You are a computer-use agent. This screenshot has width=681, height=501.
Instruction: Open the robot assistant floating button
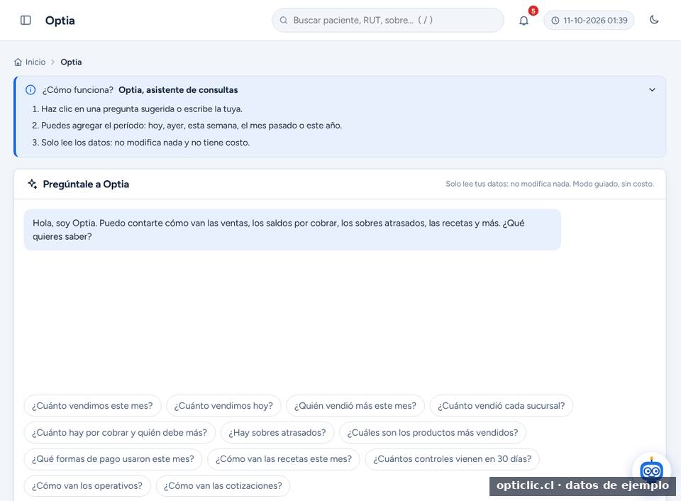651,470
